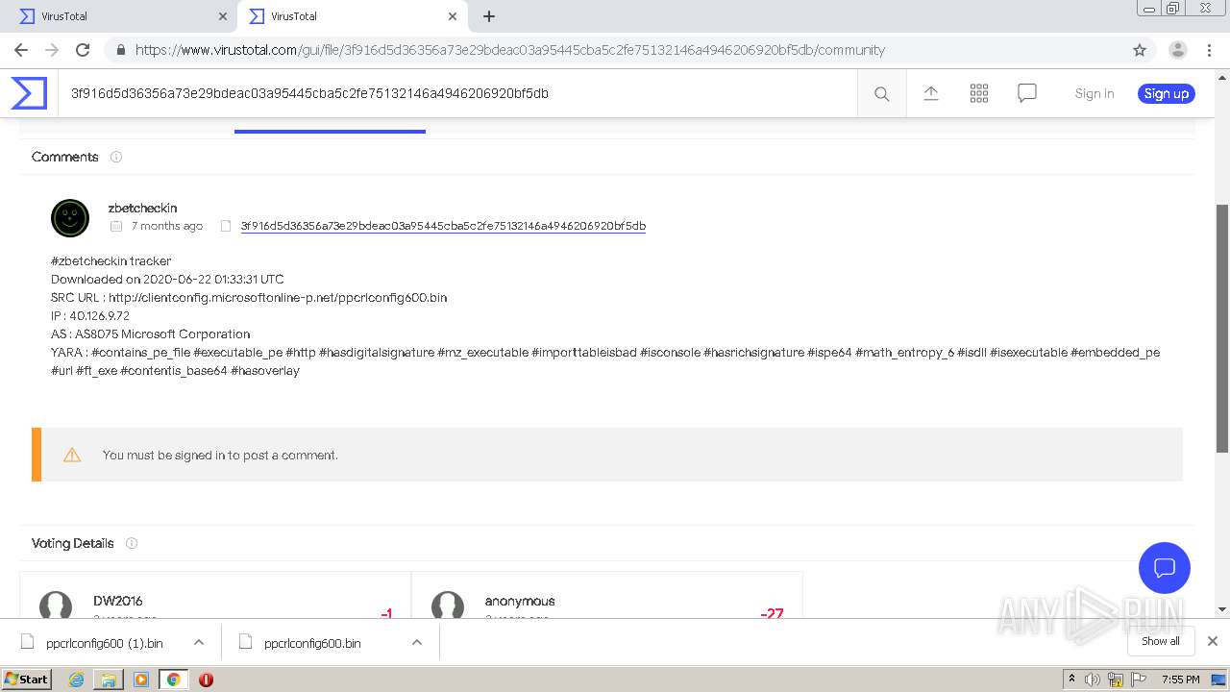1230x692 pixels.
Task: Click the scrollbar down arrow
Action: (1222, 608)
